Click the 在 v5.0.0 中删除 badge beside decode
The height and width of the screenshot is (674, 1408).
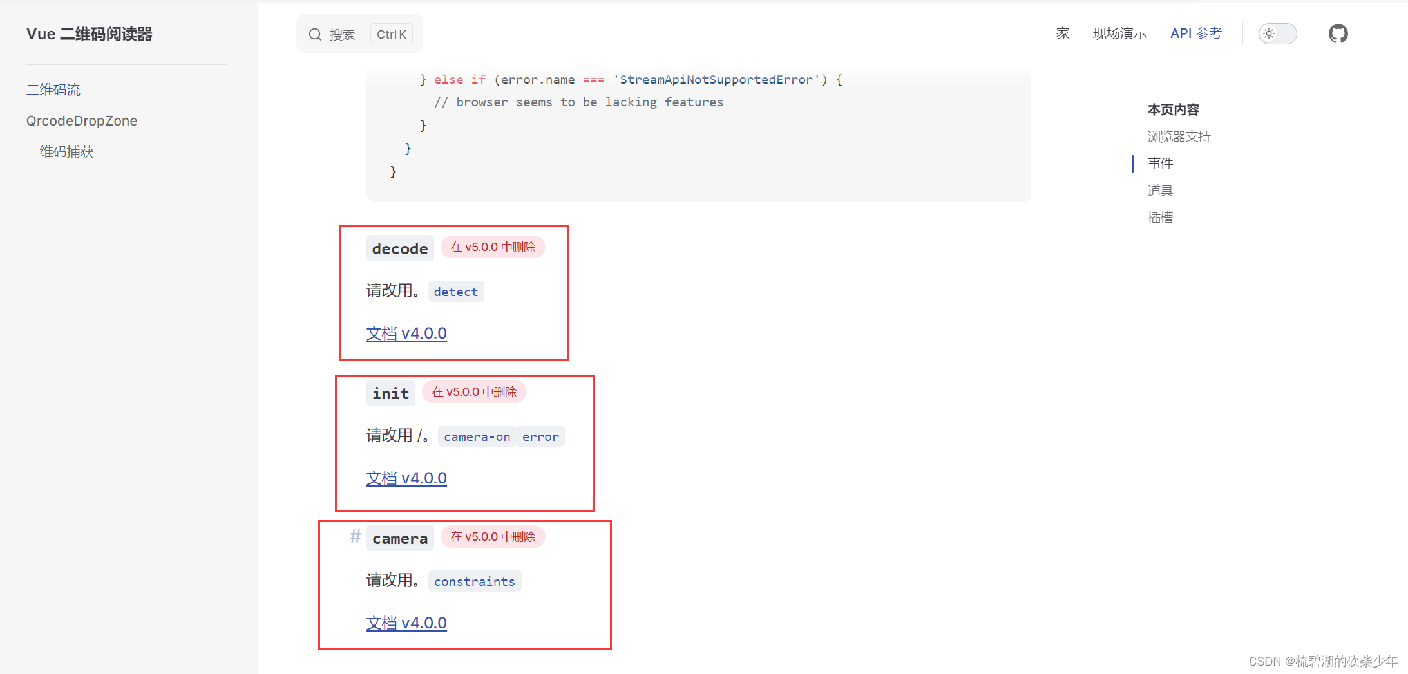493,247
